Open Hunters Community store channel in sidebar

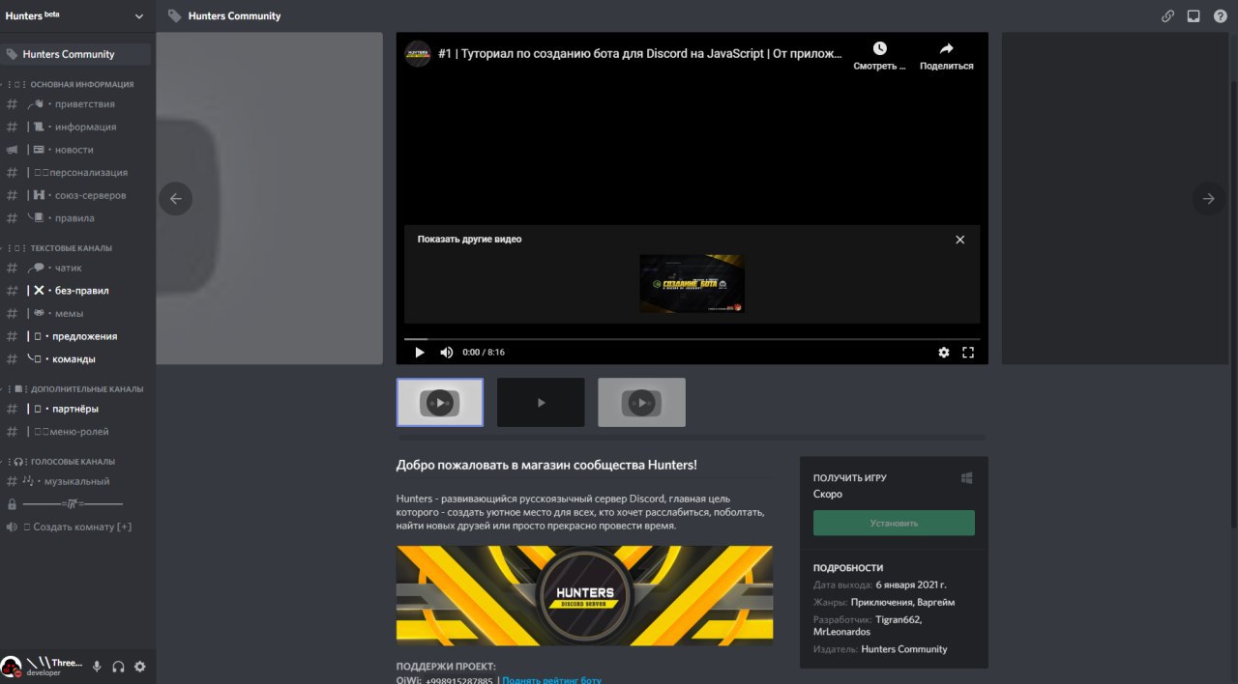76,54
